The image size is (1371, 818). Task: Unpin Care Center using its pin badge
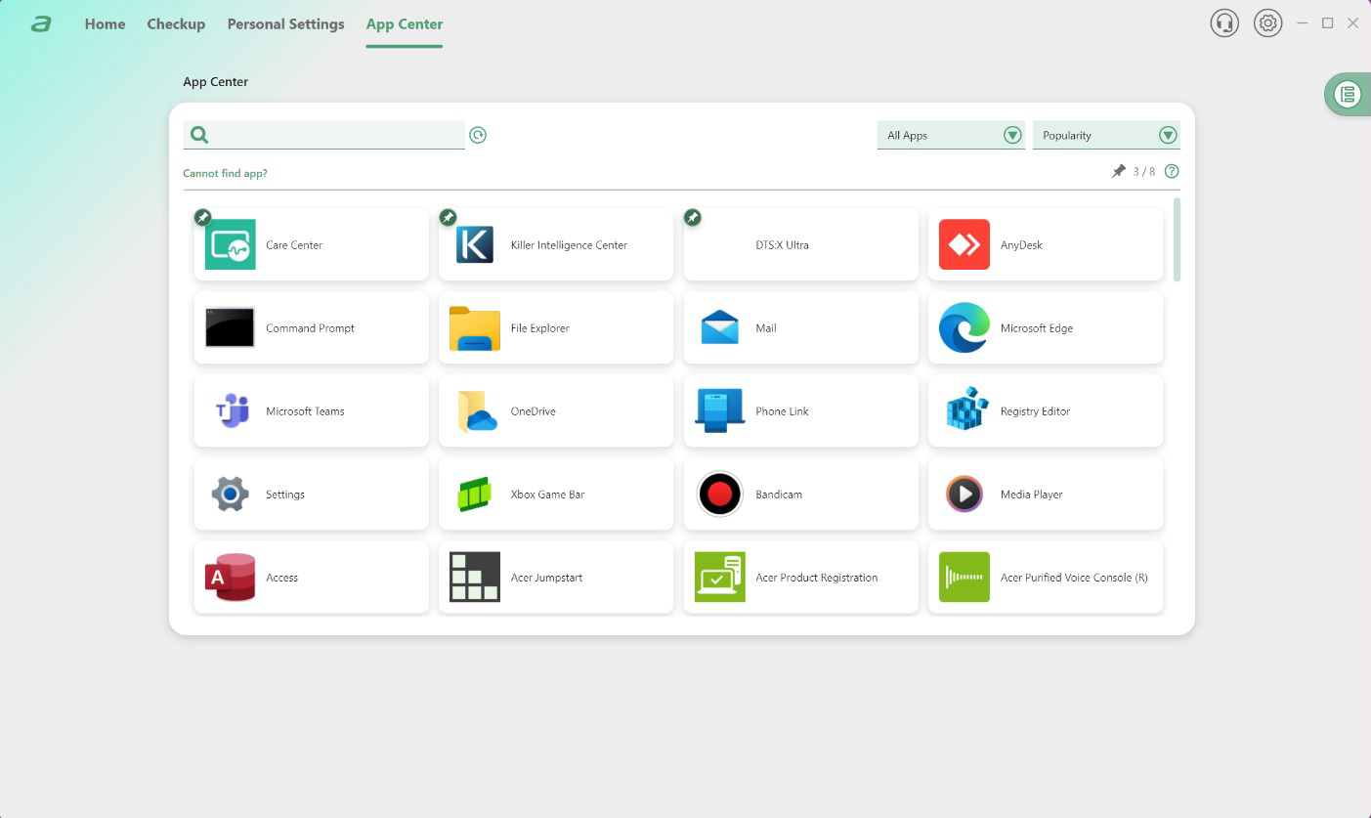[202, 217]
